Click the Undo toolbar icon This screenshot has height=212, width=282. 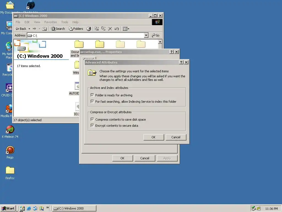point(116,29)
